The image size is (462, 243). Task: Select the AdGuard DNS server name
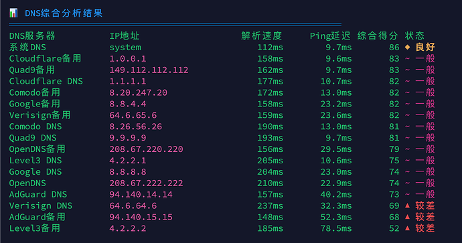38,194
